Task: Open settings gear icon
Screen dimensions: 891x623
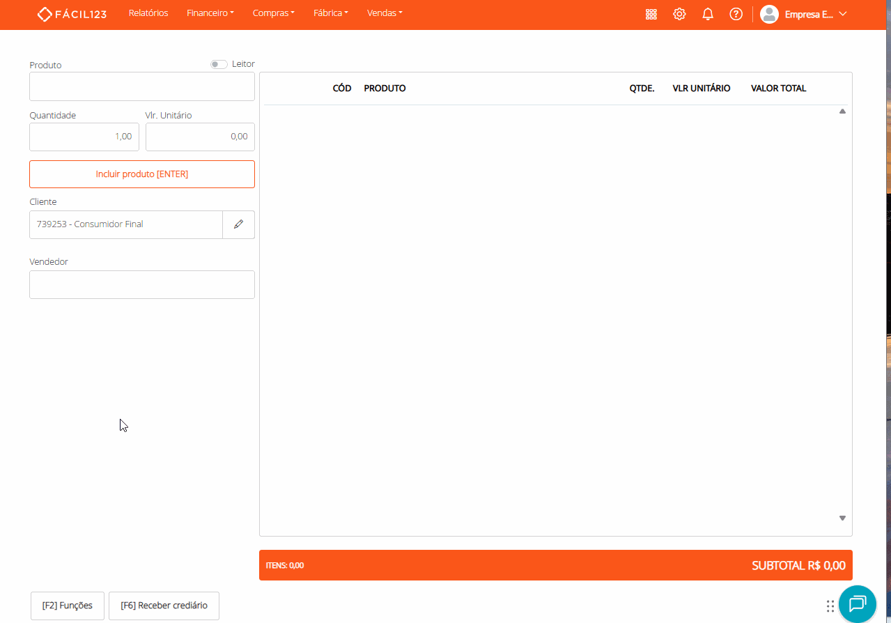Action: 679,14
